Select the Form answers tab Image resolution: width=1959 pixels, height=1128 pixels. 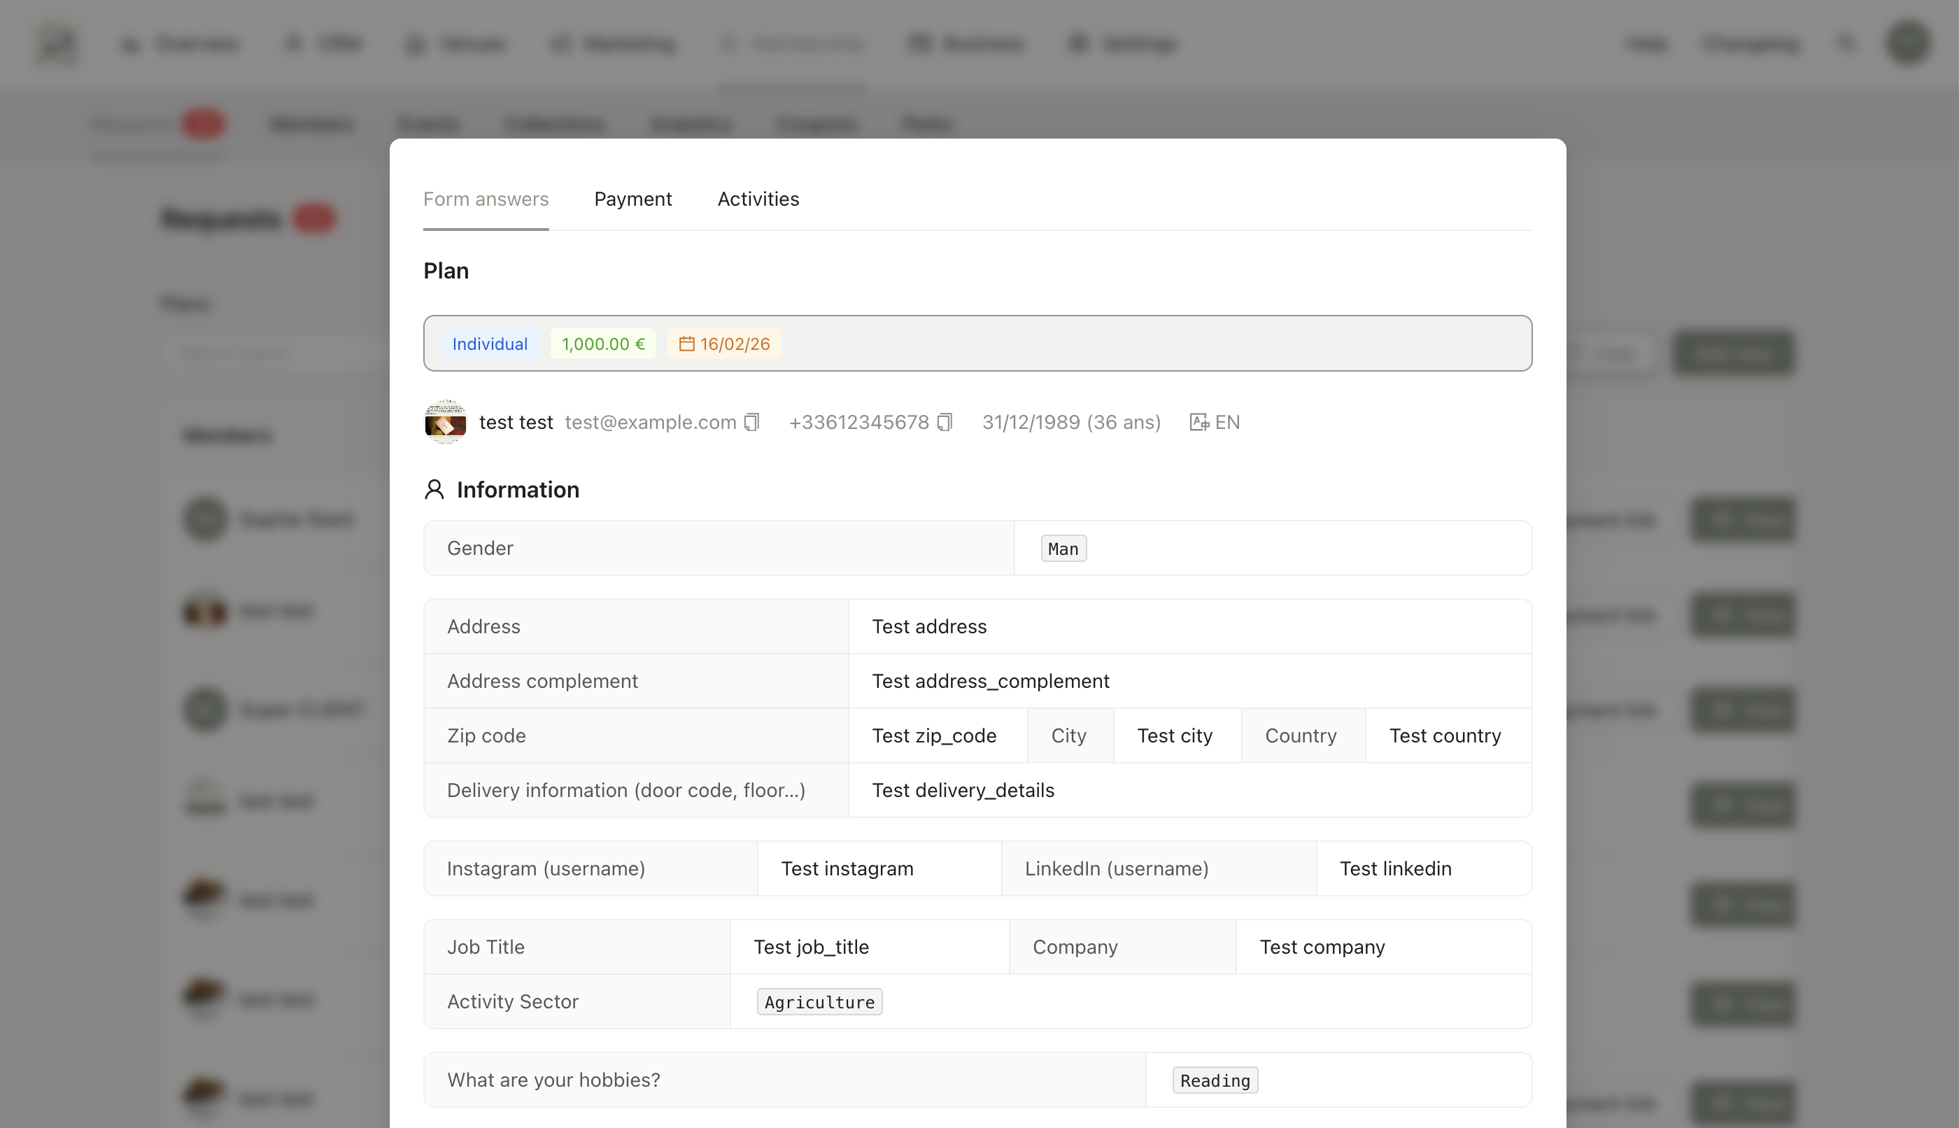(x=486, y=199)
